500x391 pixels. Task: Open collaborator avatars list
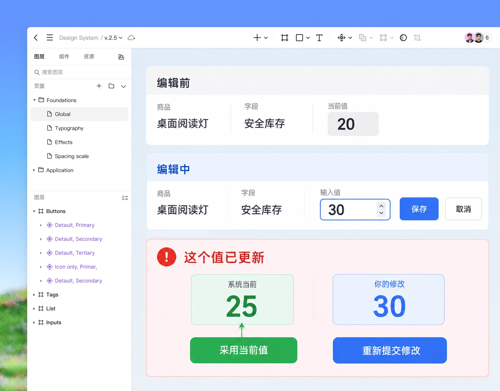tap(478, 38)
